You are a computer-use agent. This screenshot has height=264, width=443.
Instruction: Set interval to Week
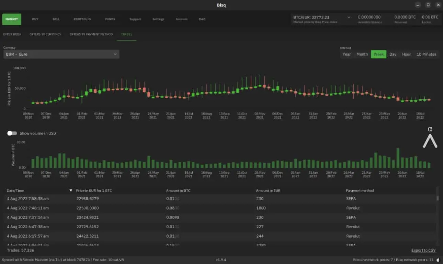point(378,54)
